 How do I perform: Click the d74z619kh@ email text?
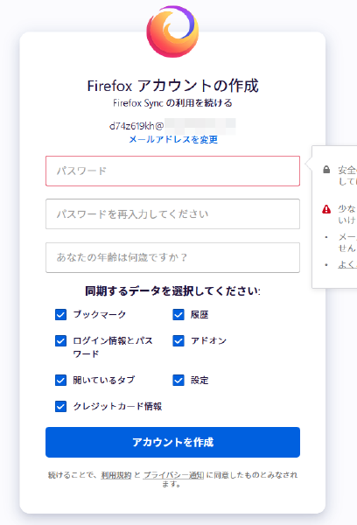coord(136,126)
